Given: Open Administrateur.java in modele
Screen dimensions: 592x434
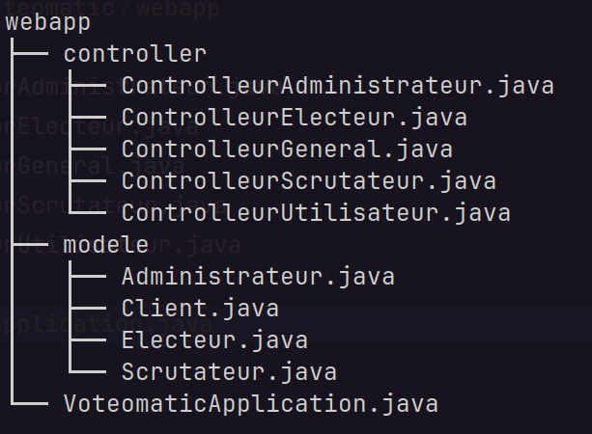Looking at the screenshot, I should (x=258, y=277).
